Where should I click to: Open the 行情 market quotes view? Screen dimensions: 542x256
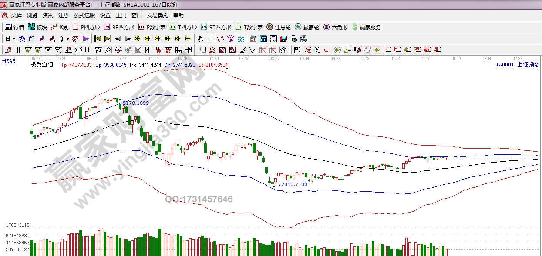[x=14, y=27]
